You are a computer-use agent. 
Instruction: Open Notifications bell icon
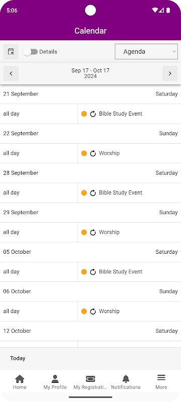point(126,378)
